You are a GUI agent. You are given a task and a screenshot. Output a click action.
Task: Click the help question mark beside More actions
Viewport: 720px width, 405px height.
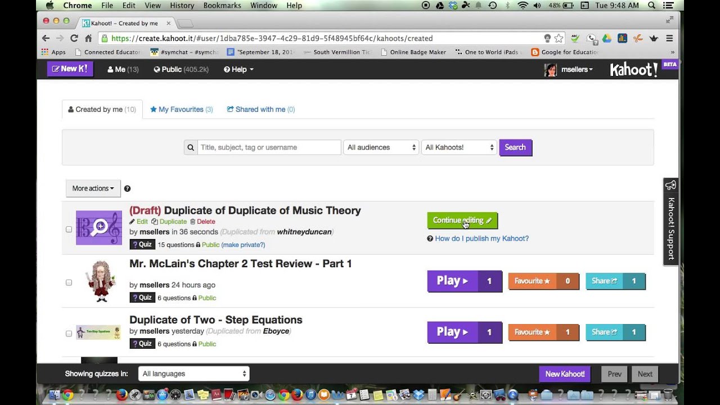(x=127, y=188)
